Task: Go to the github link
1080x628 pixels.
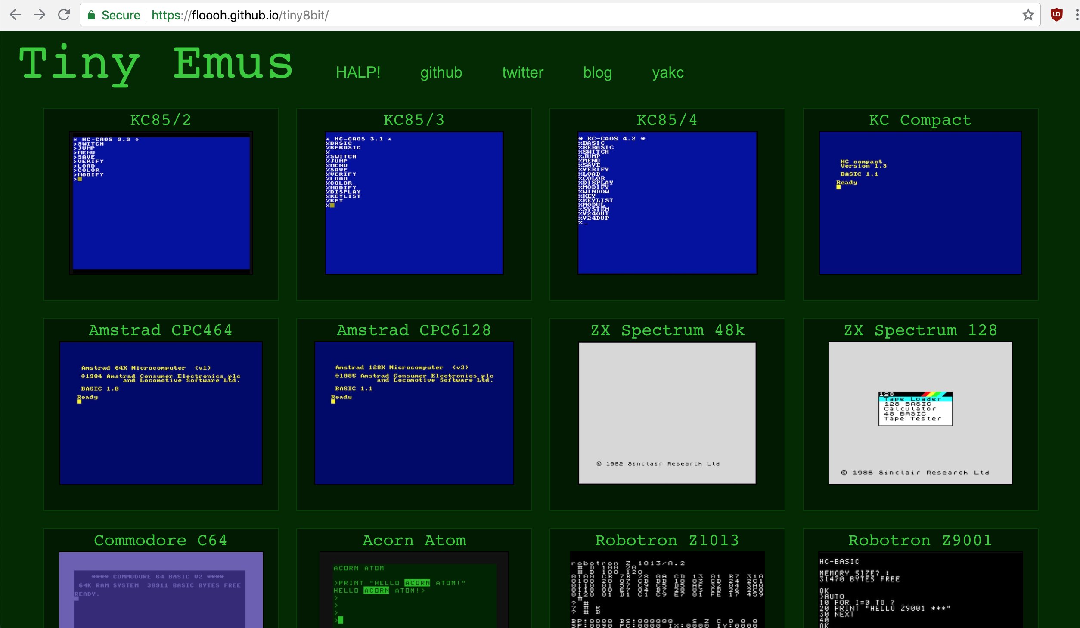Action: (441, 72)
